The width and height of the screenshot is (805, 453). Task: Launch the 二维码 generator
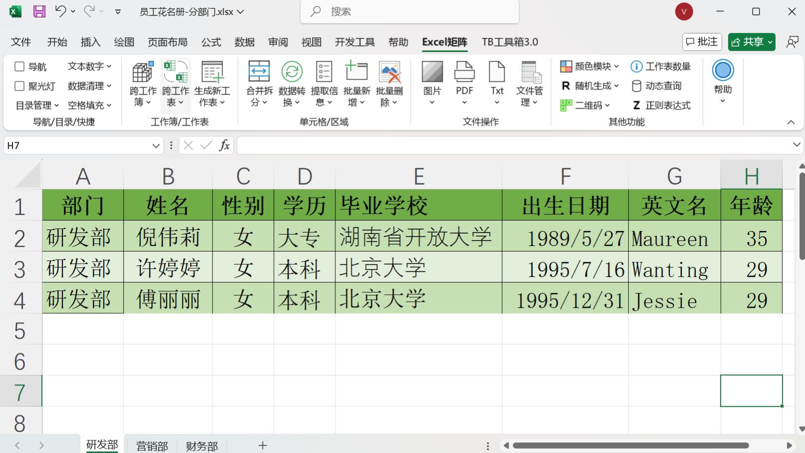coord(589,105)
